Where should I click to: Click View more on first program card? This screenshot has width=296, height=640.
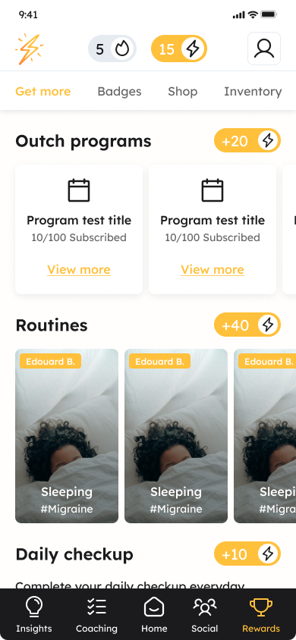[79, 270]
